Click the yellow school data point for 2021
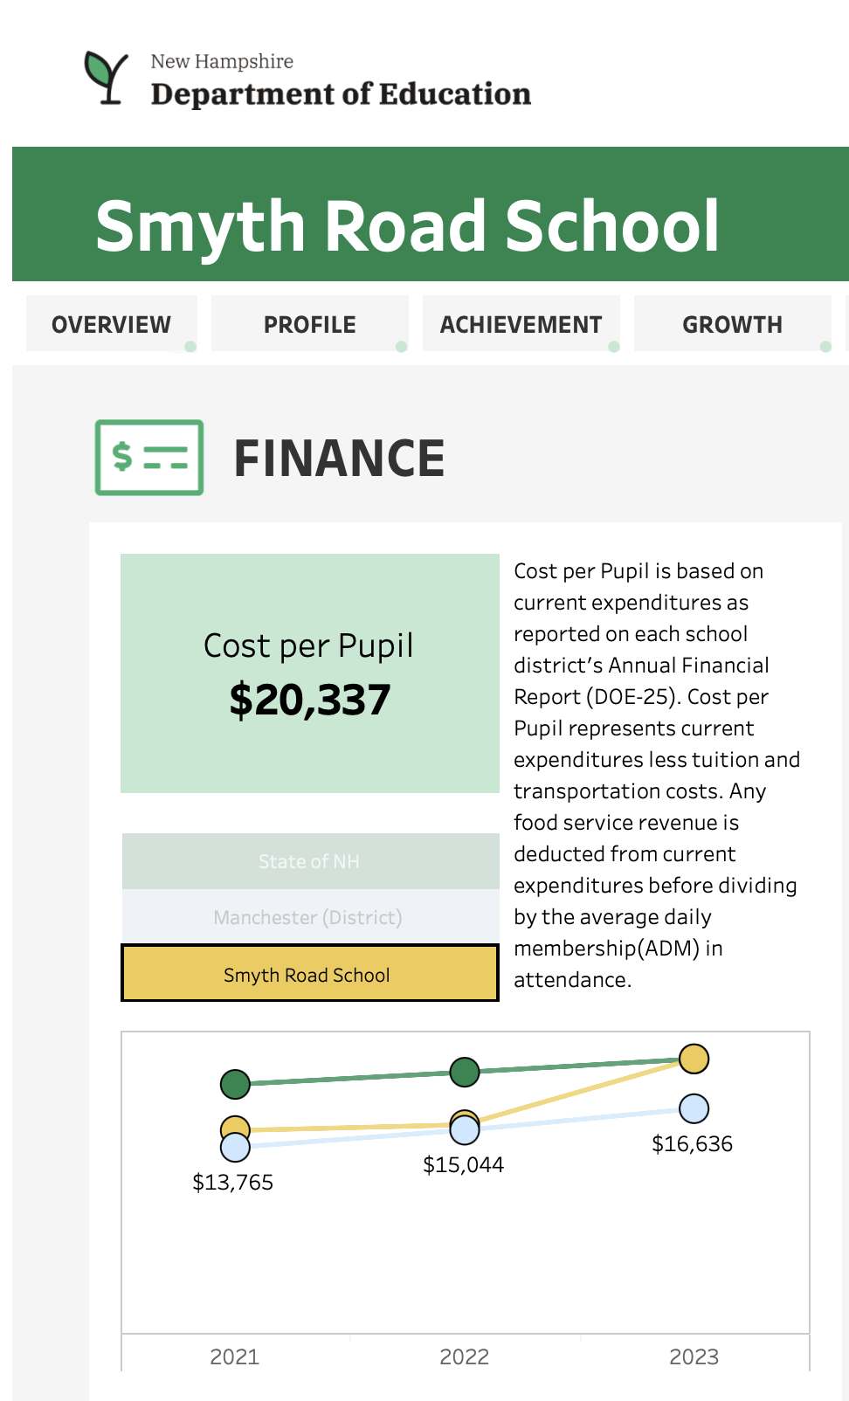This screenshot has height=1401, width=849. point(234,1127)
